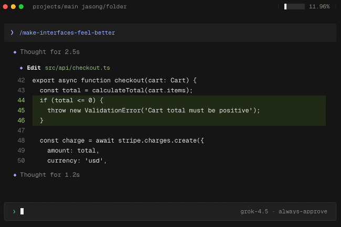This screenshot has height=227, width=341.
Task: Click the purple diamond beside 'Thought for 2.5s'
Action: pos(15,52)
